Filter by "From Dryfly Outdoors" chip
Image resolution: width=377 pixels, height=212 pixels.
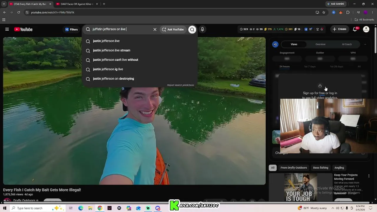coord(294,168)
